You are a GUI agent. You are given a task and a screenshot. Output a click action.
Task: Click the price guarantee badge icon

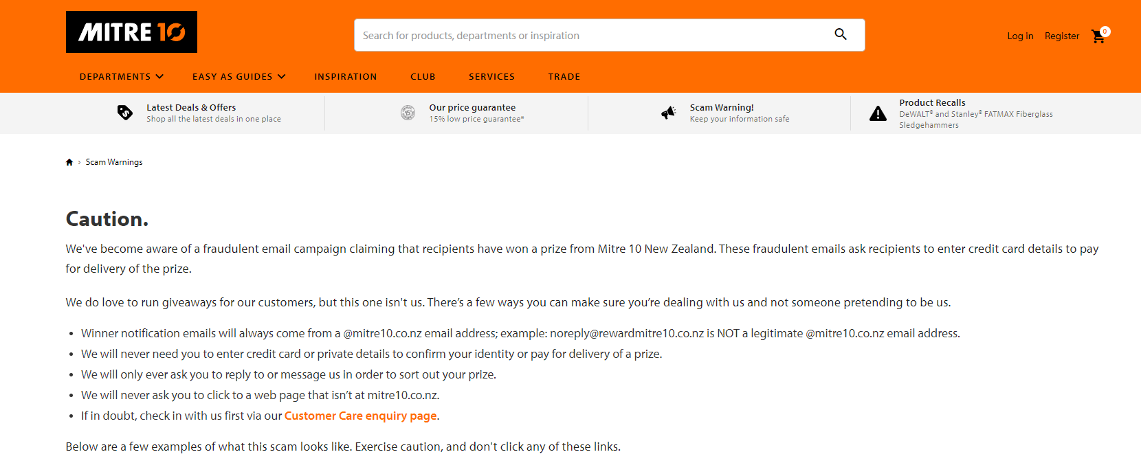coord(408,113)
